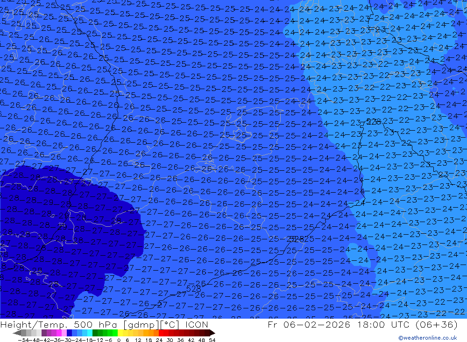Image resolution: width=467 pixels, height=342 pixels.
Task: Select the grey left arrow of the color scale
Action: (17, 333)
